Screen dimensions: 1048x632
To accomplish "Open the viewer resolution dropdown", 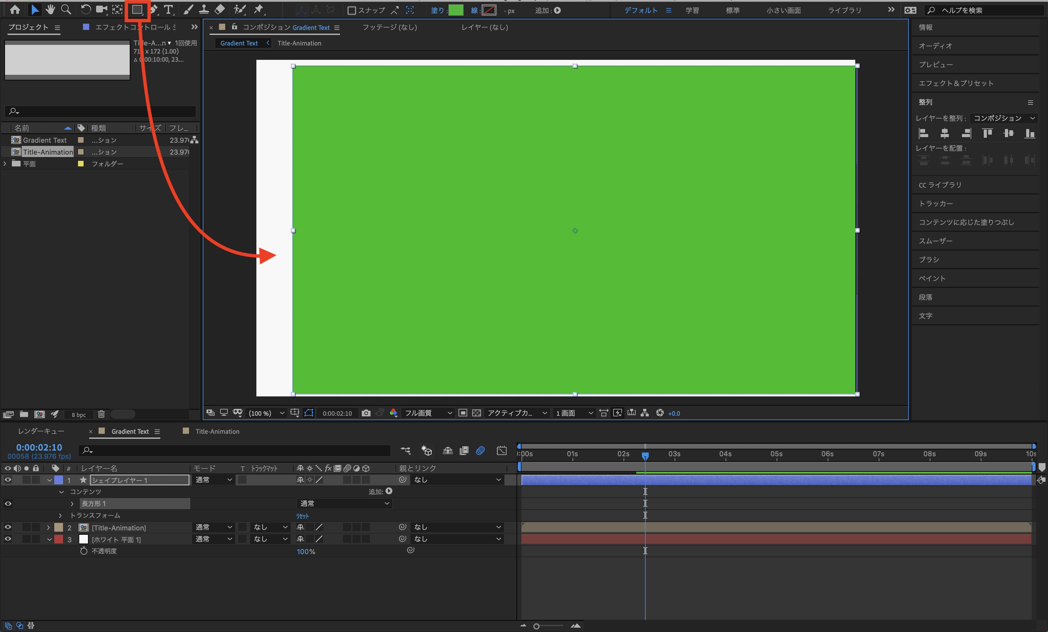I will (427, 413).
